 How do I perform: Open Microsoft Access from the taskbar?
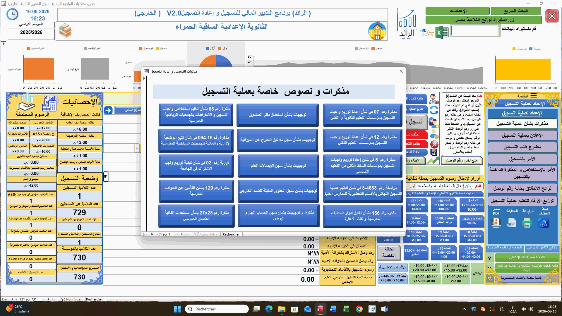point(320,309)
